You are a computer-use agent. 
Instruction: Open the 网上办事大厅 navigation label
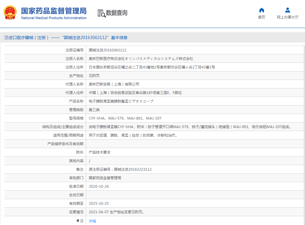tap(287, 17)
